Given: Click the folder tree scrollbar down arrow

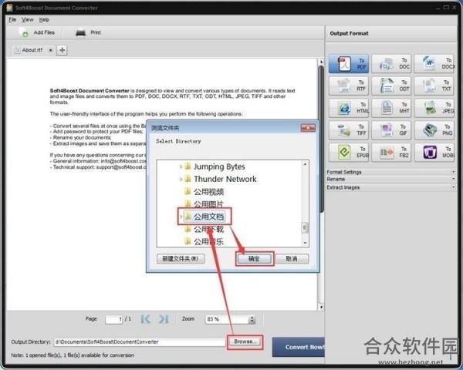Looking at the screenshot, I should point(306,243).
